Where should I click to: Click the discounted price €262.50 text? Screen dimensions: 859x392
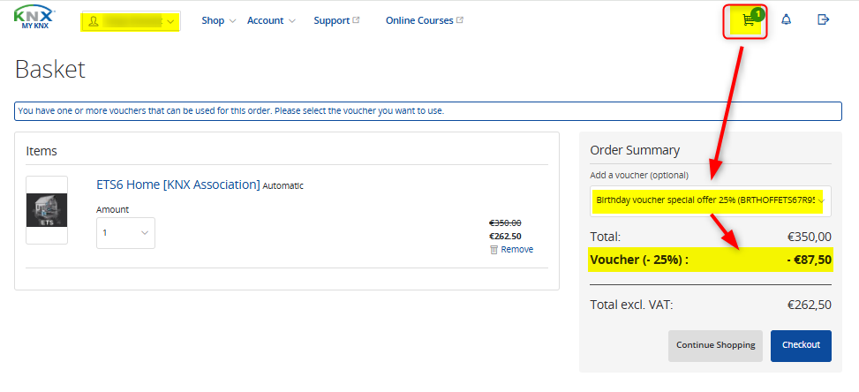[x=505, y=237]
